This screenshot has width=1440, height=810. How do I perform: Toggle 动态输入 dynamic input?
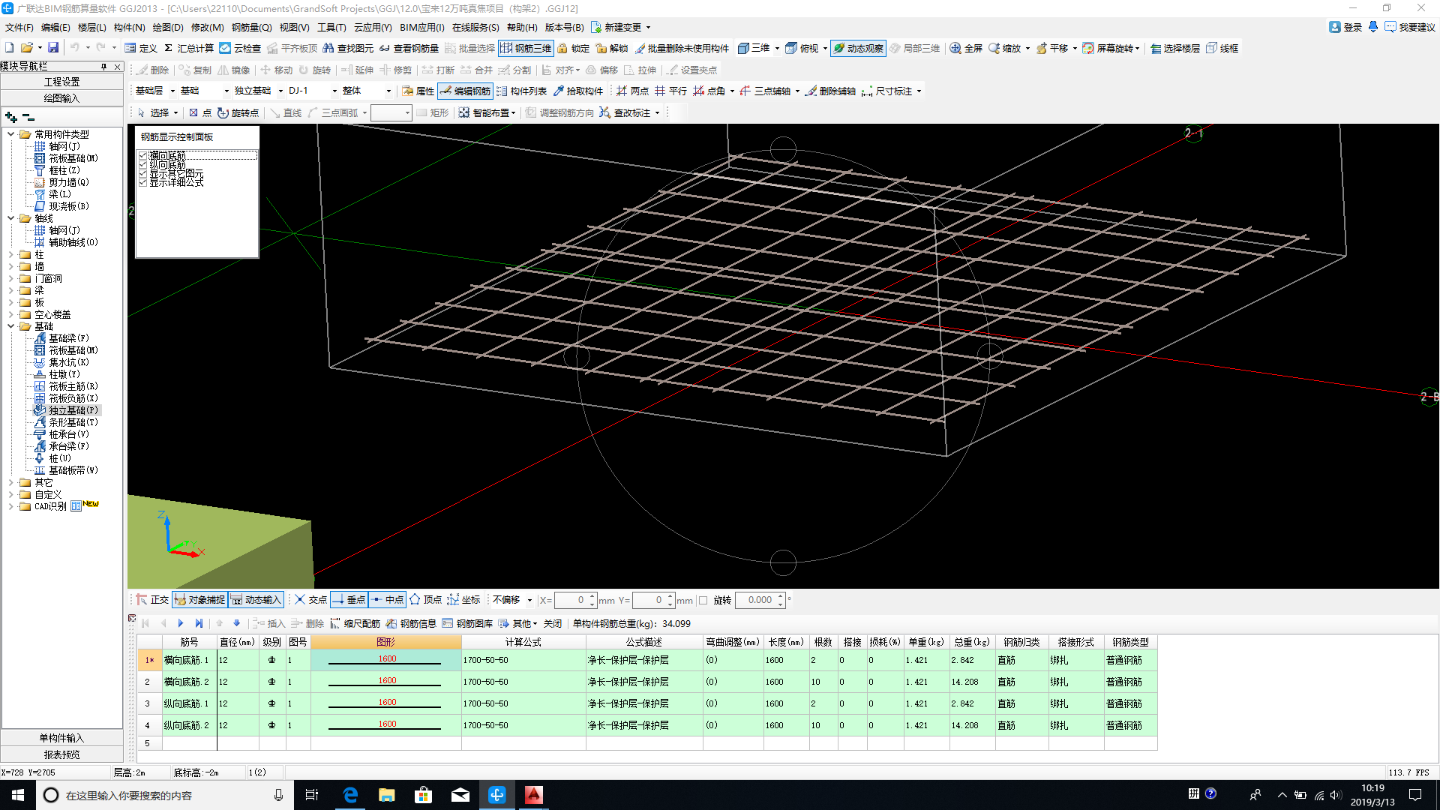[256, 600]
